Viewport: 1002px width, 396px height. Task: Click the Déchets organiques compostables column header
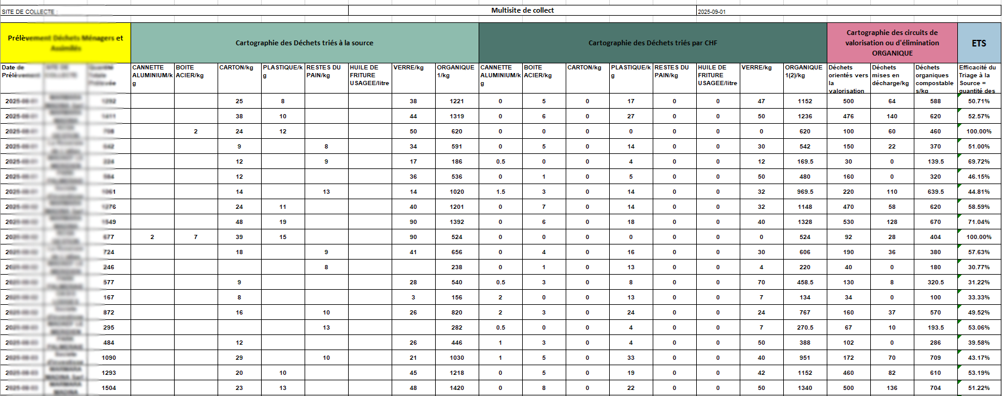click(x=935, y=78)
